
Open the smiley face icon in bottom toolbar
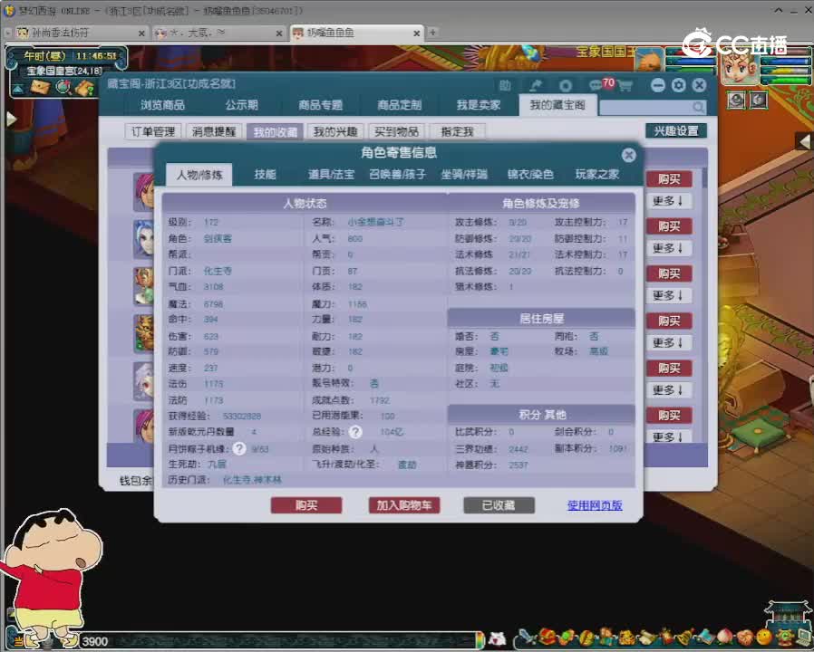[764, 637]
